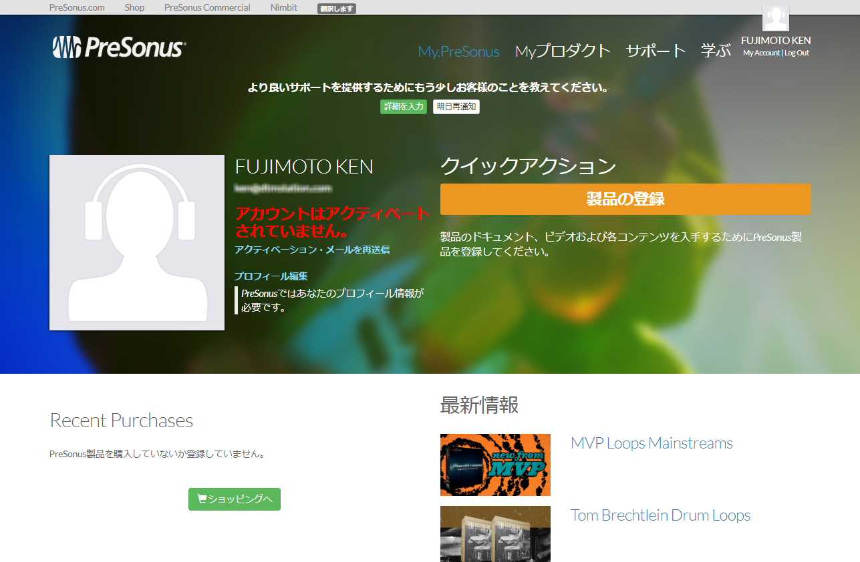
Task: Click the 最新情報 heading
Action: (x=479, y=404)
